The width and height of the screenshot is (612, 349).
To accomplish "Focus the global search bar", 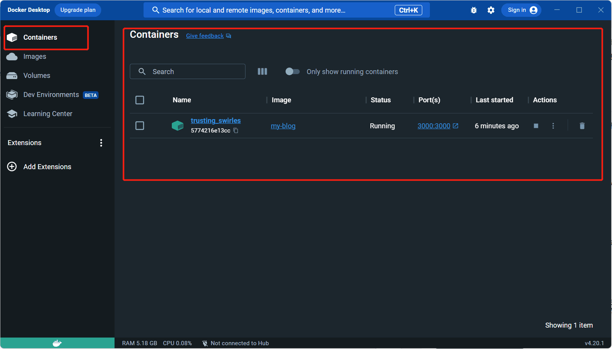I will (286, 10).
